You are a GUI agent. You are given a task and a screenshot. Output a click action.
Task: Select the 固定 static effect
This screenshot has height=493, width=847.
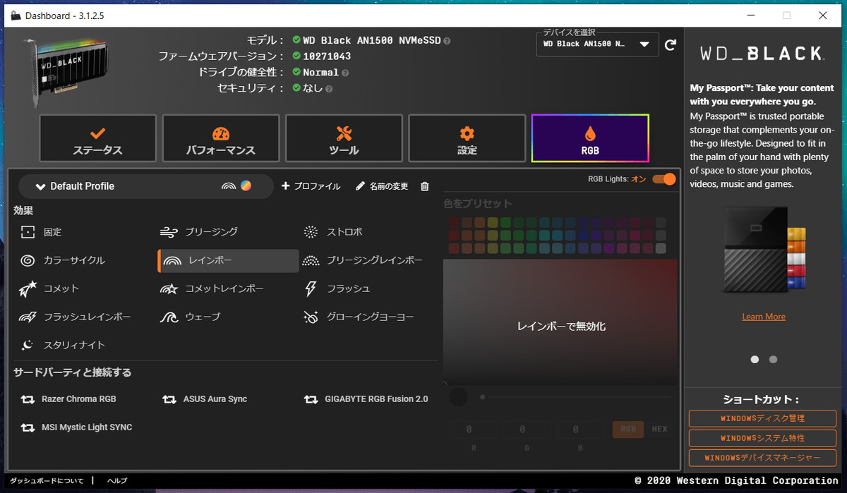coord(42,232)
